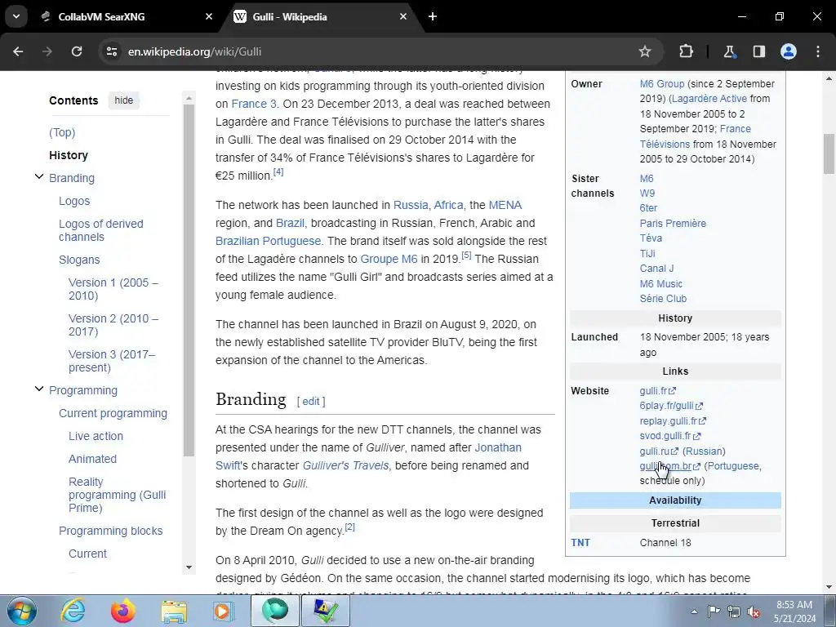Go to Logos in contents
The height and width of the screenshot is (627, 836).
(x=74, y=201)
